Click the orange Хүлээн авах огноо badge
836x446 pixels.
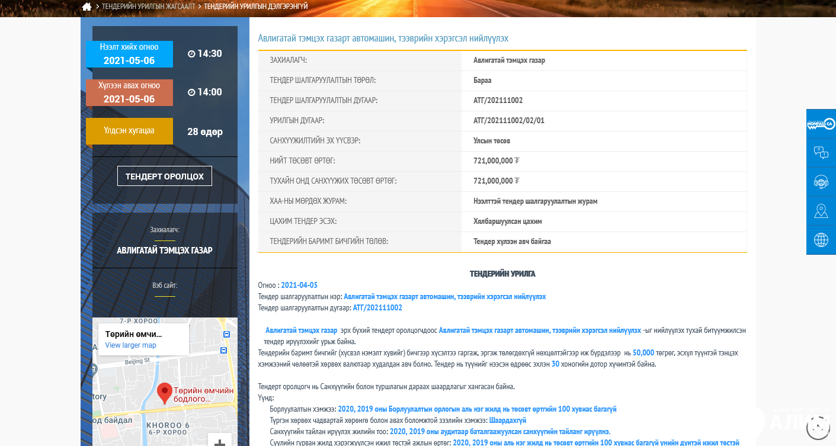[x=129, y=92]
